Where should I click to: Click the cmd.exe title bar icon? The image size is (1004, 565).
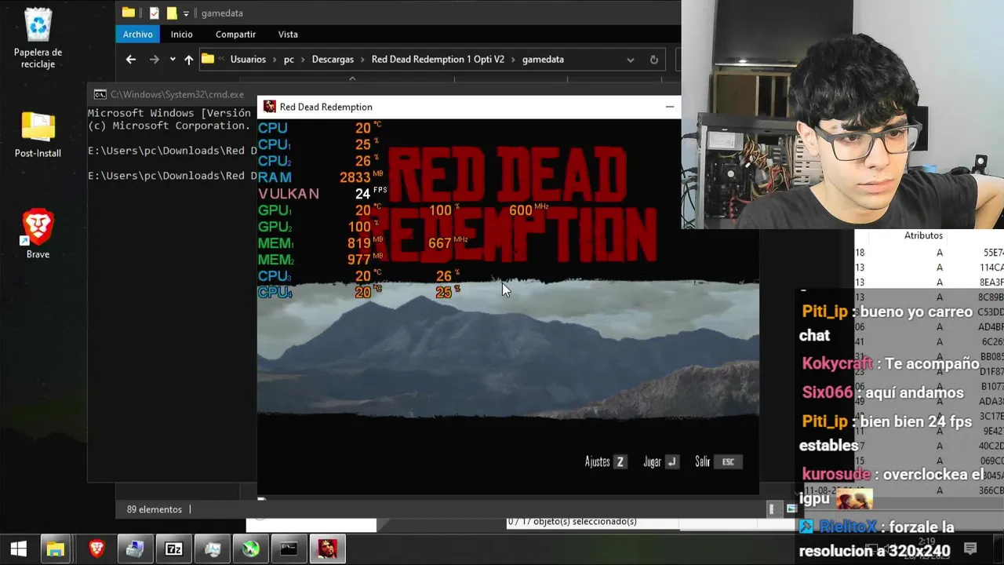pyautogui.click(x=100, y=94)
